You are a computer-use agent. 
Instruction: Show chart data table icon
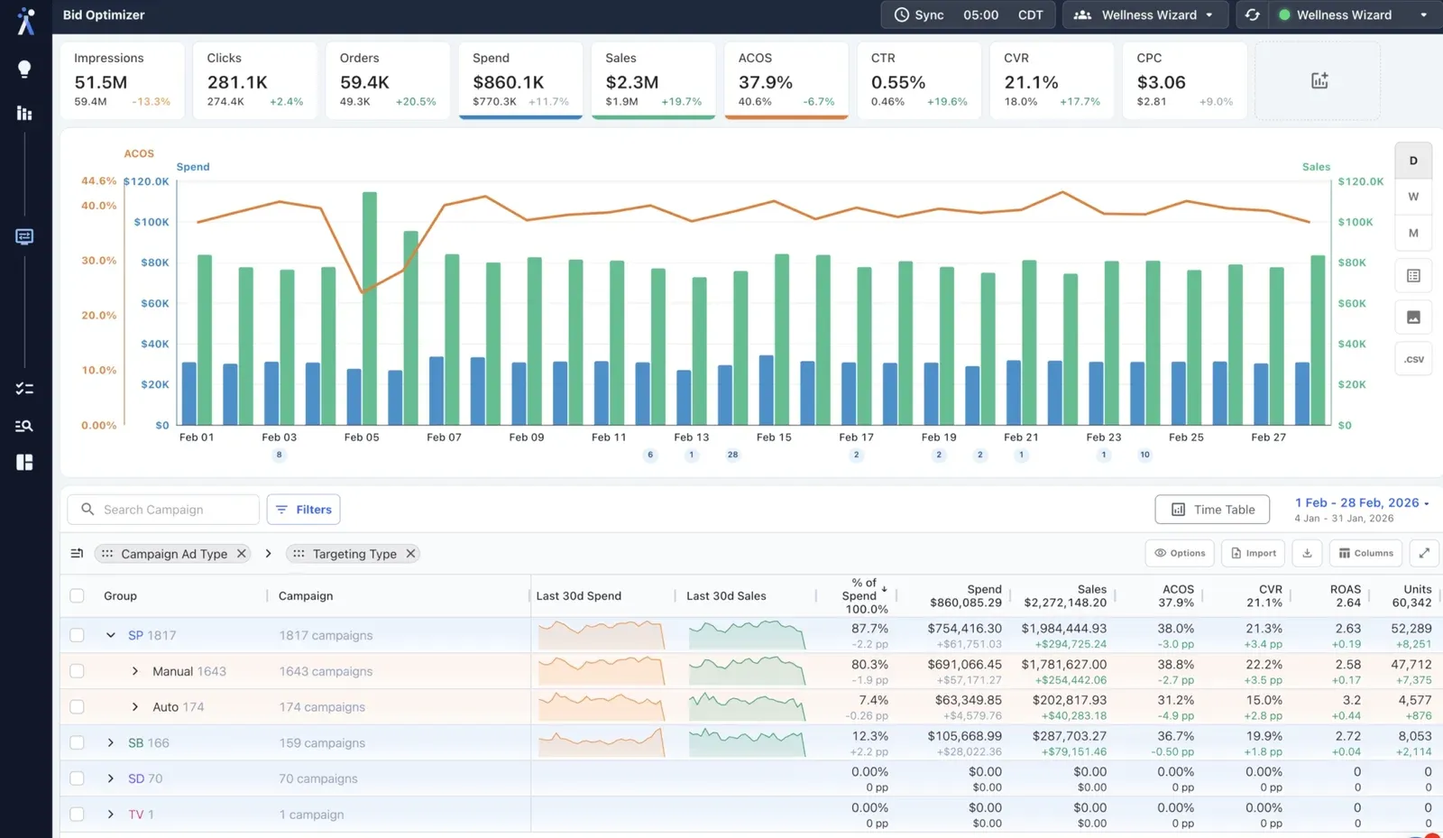pyautogui.click(x=1413, y=276)
